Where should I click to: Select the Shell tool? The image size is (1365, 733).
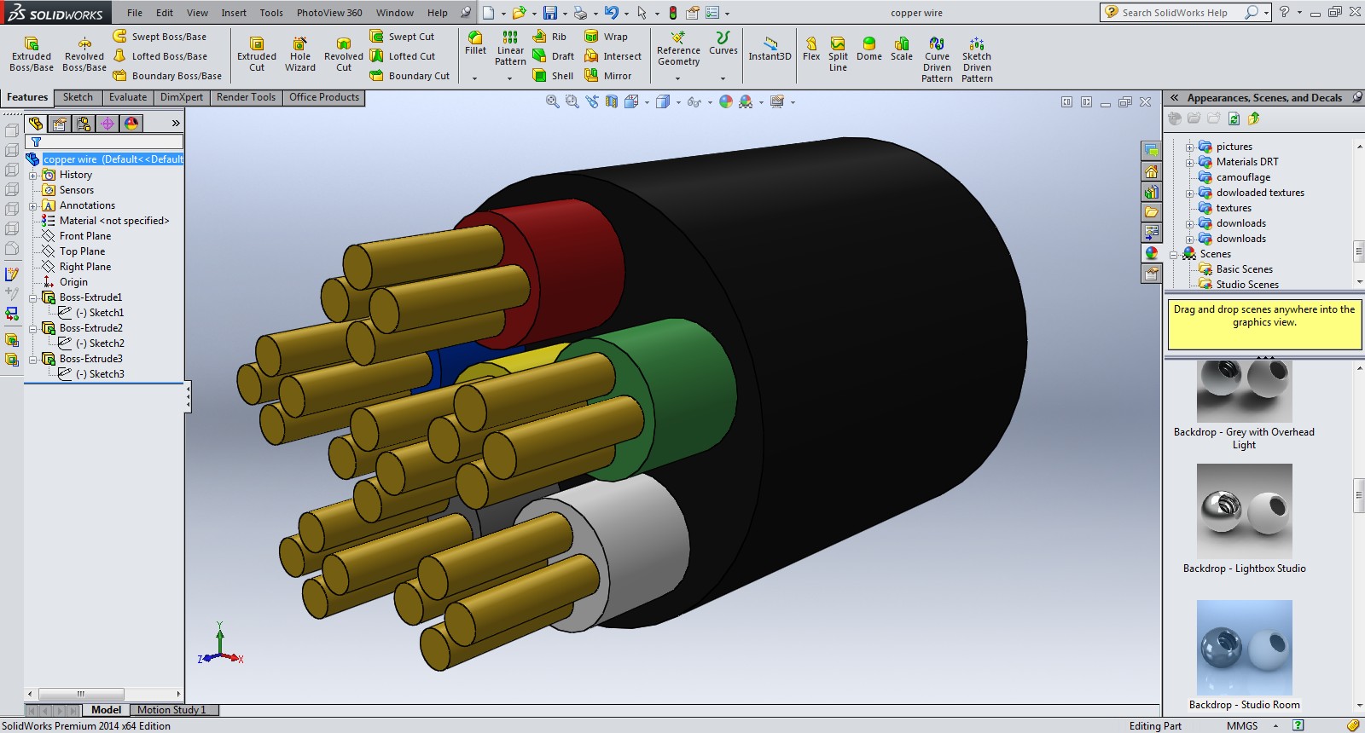pyautogui.click(x=553, y=76)
